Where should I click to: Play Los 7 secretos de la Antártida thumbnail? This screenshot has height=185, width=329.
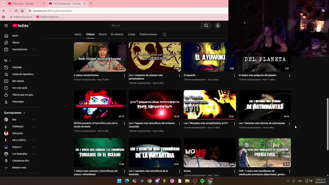tap(155, 153)
